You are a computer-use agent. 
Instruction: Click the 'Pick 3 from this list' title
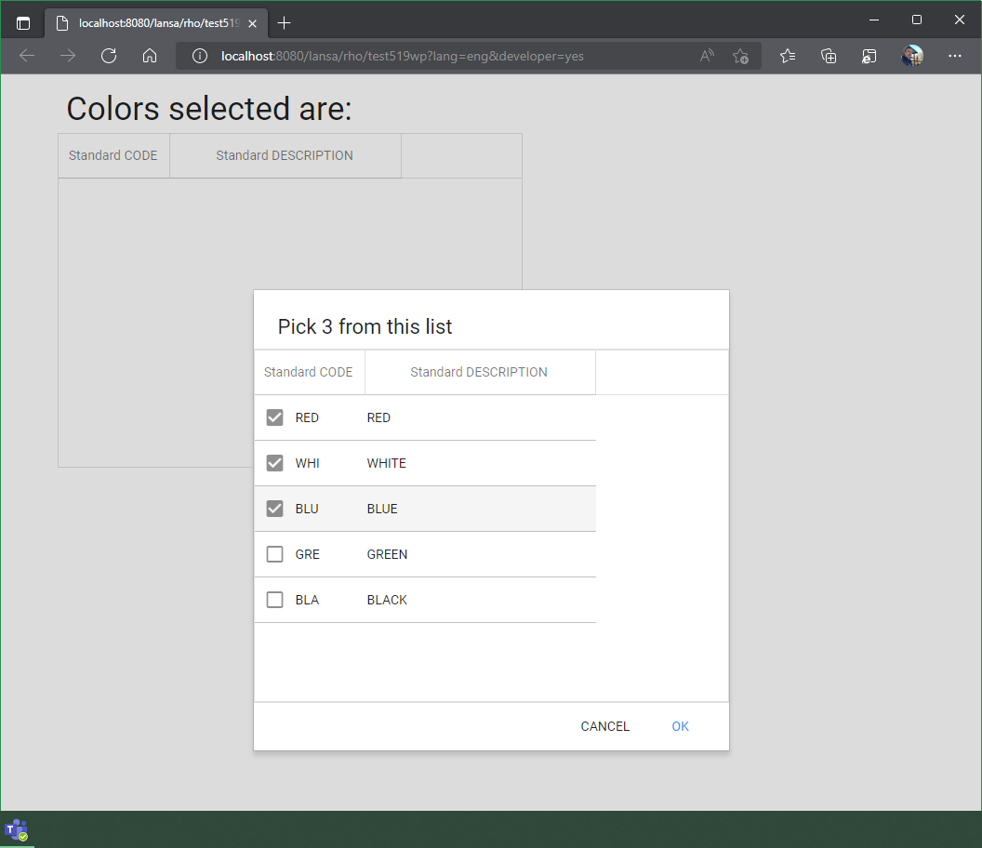(x=365, y=326)
